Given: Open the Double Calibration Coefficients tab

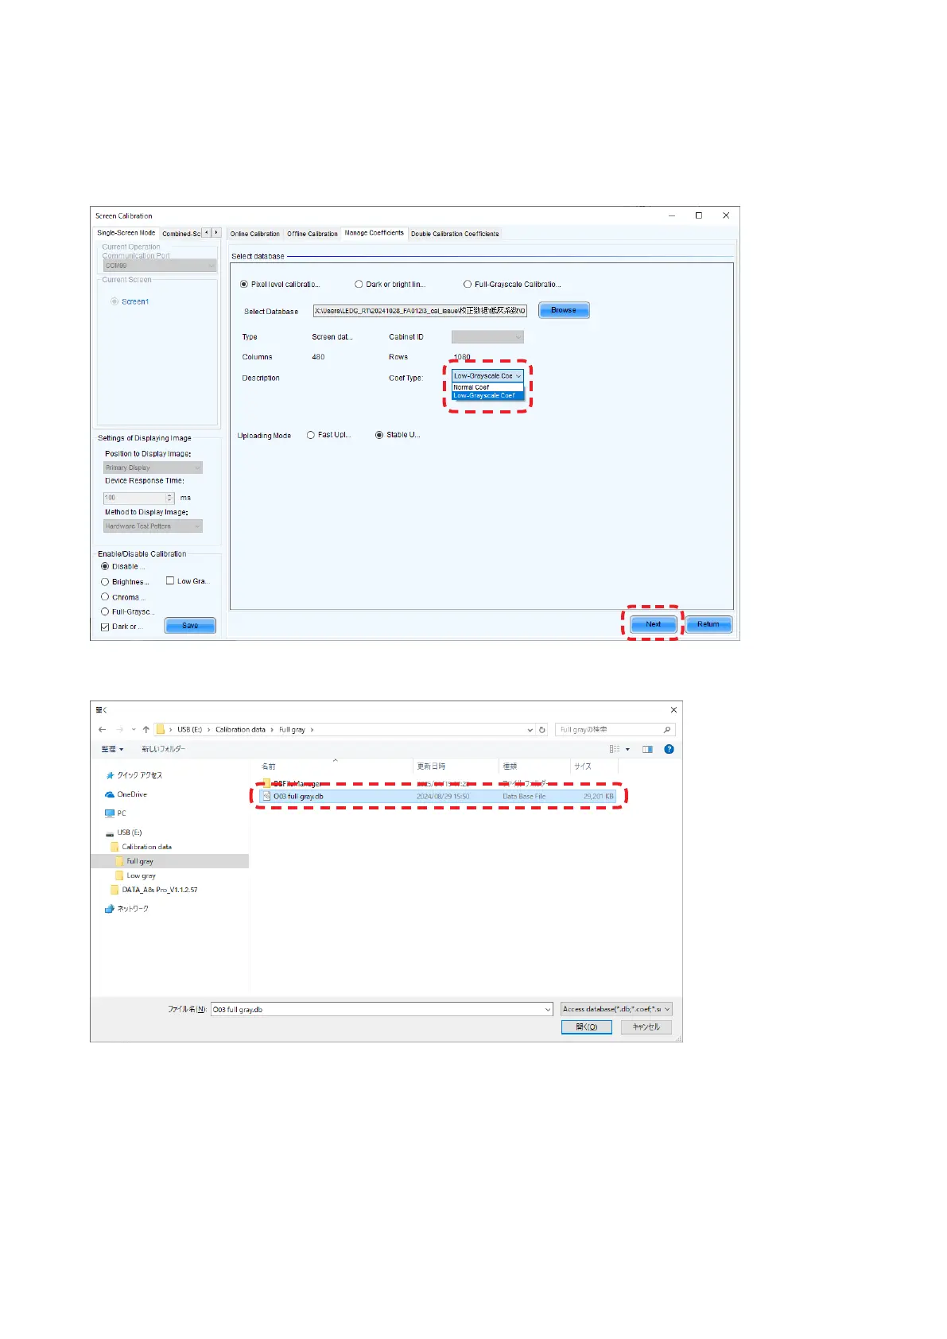Looking at the screenshot, I should 455,234.
